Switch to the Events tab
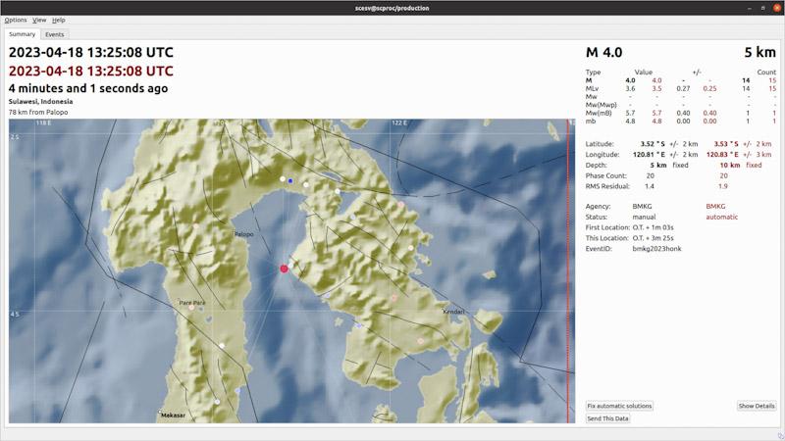 [x=54, y=34]
